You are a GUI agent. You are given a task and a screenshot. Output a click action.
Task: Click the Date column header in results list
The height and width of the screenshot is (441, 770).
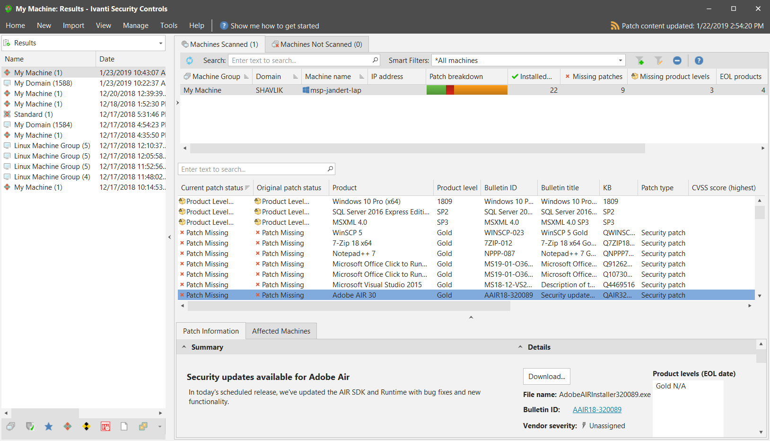point(131,59)
